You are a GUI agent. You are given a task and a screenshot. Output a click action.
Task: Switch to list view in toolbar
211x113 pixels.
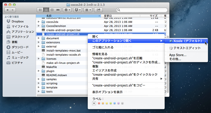(46, 10)
